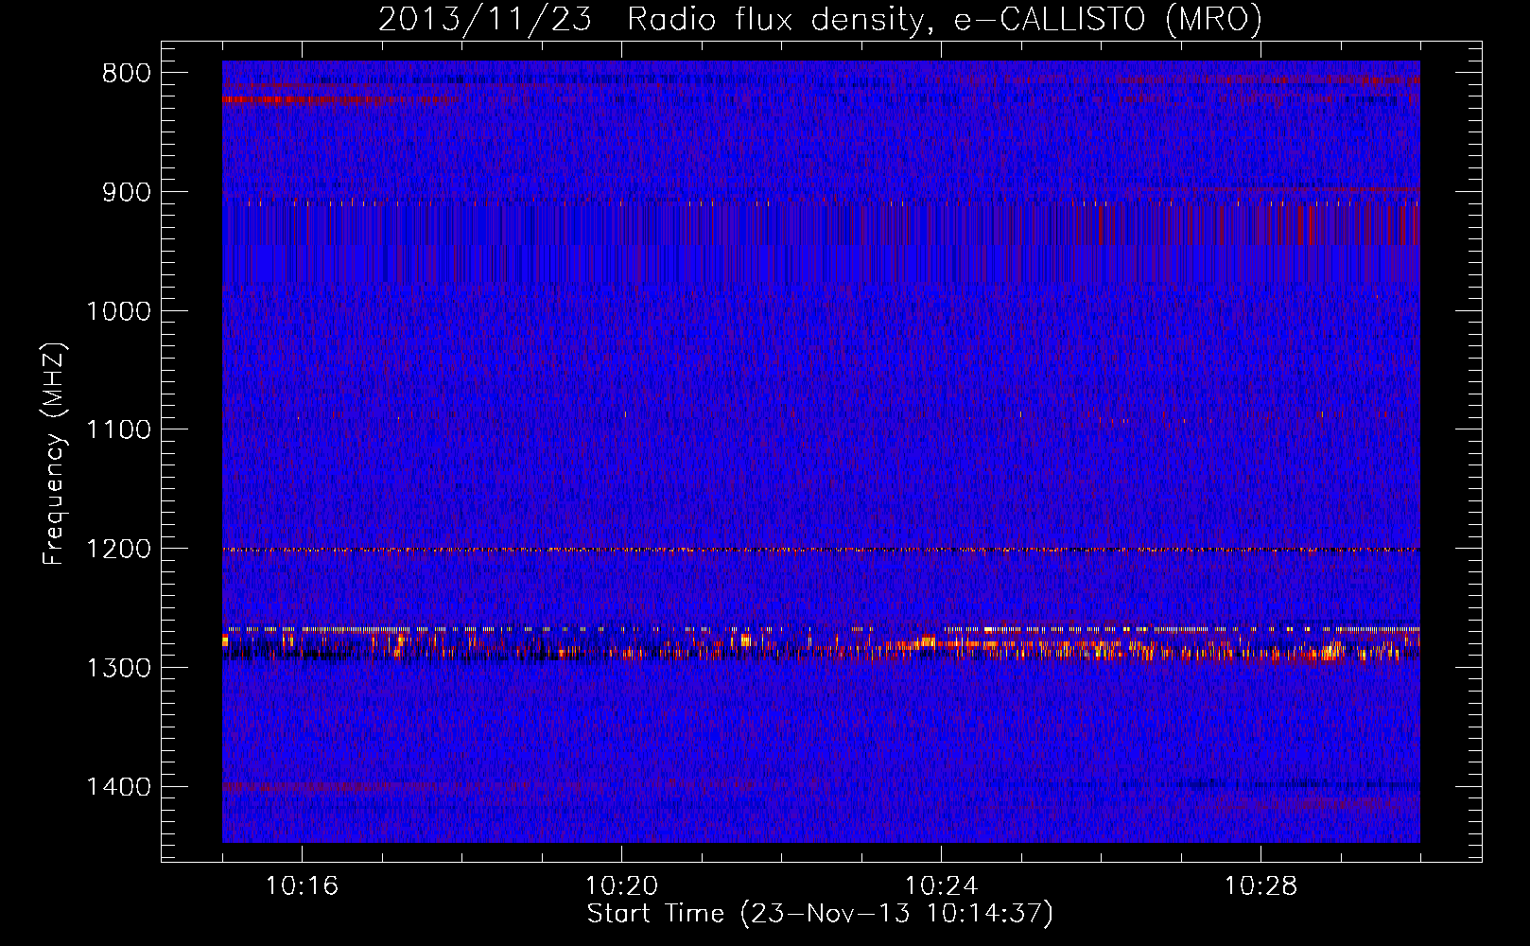Click the "Start Time (23-Nov-13 10:14:37)" label
The image size is (1530, 946).
click(820, 914)
